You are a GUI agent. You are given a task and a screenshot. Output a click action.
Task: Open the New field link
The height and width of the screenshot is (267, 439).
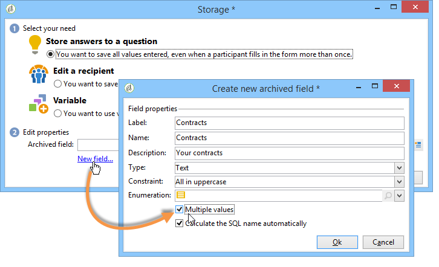(95, 159)
